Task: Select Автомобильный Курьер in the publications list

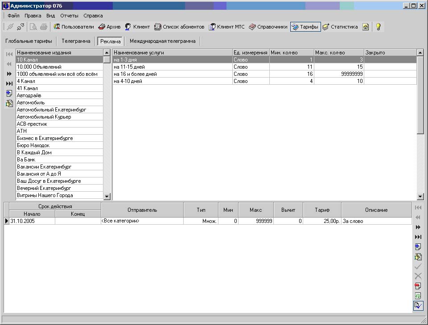Action: point(44,117)
